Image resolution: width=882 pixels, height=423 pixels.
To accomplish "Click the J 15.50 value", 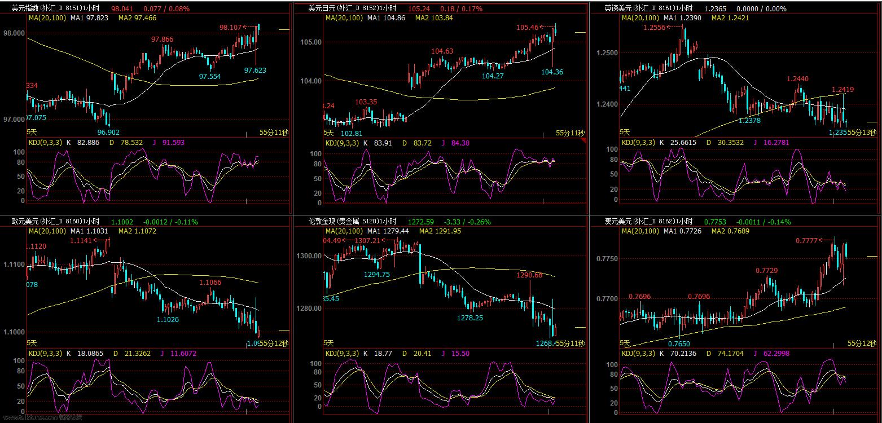I will tap(455, 354).
